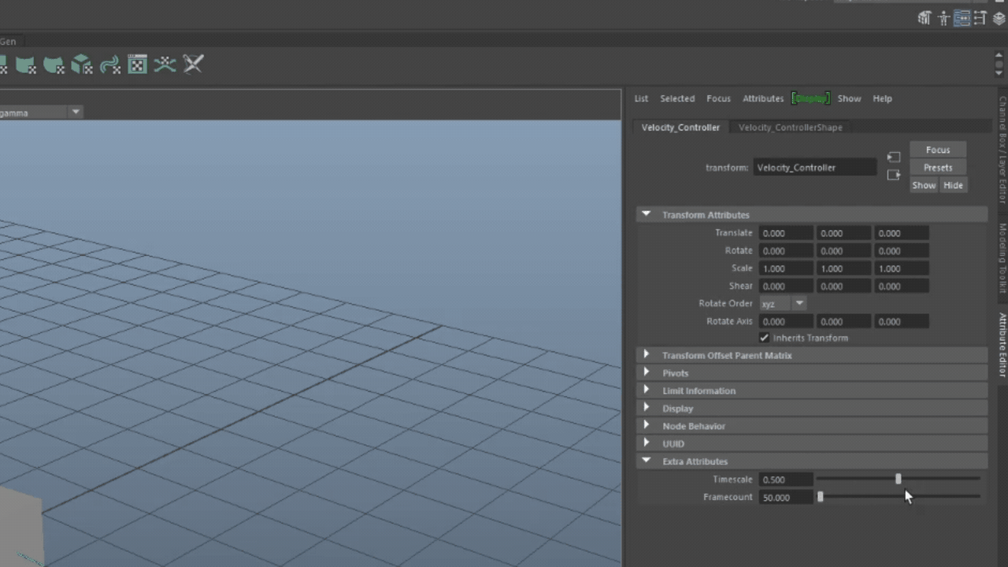Click the Shear Y value field

[843, 286]
